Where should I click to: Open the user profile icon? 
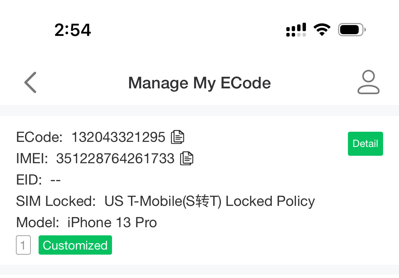368,82
